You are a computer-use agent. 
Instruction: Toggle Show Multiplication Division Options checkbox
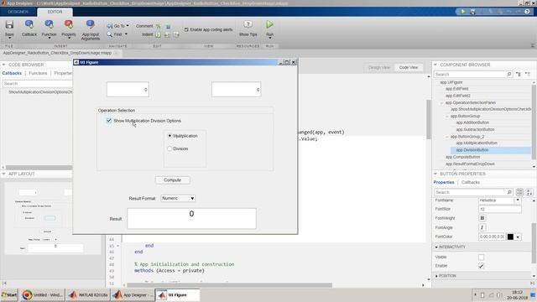pyautogui.click(x=109, y=121)
